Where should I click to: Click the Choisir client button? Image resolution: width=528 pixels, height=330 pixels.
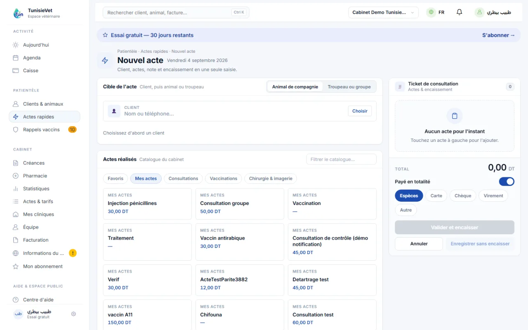pyautogui.click(x=360, y=111)
